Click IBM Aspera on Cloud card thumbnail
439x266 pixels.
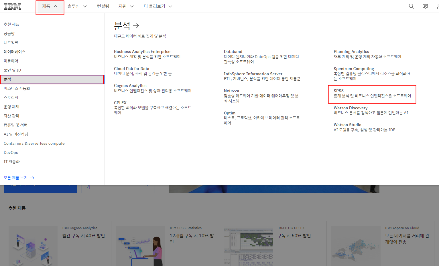coord(356,246)
